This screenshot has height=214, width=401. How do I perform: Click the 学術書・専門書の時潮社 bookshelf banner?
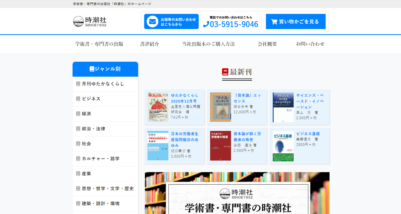coord(237,193)
